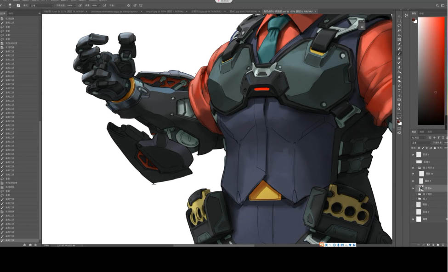Click the canvas horizontal scrollbar
Image resolution: width=448 pixels, height=272 pixels.
[214, 245]
